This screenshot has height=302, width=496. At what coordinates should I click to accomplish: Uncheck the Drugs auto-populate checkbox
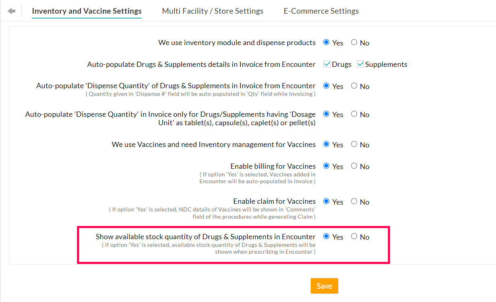327,64
